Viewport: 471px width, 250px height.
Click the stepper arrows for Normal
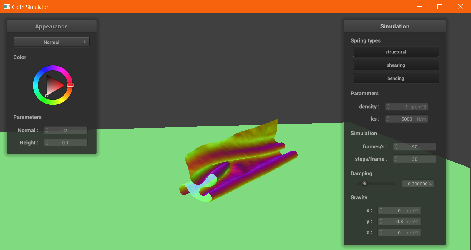point(47,130)
